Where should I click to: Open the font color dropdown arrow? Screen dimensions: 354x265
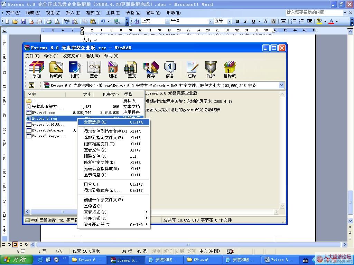337,21
